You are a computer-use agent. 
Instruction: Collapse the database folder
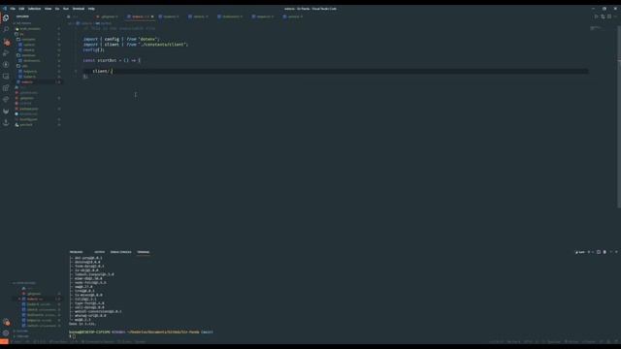pyautogui.click(x=28, y=55)
